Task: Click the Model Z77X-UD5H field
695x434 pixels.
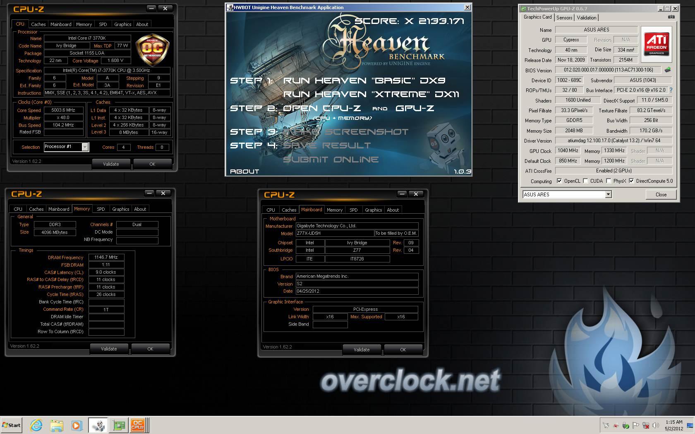Action: (x=335, y=233)
